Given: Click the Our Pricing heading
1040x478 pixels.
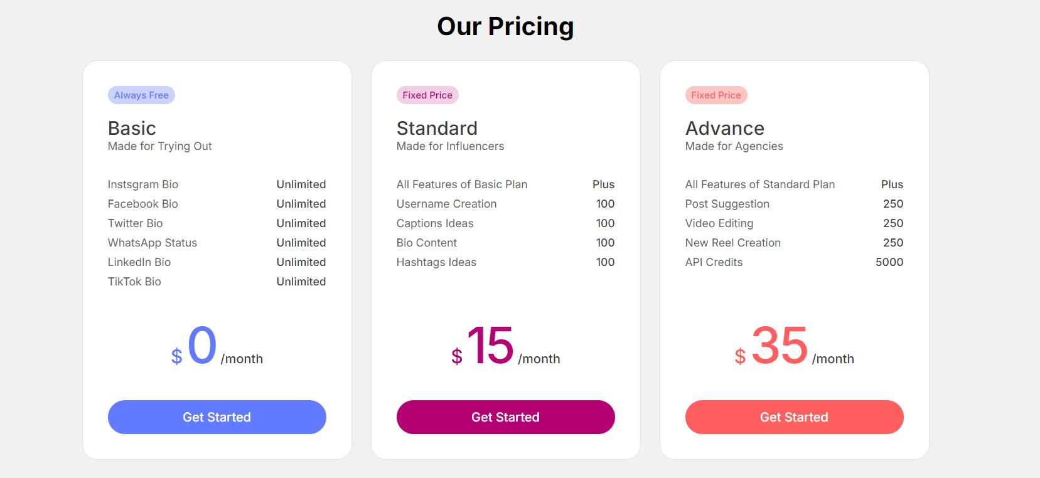Looking at the screenshot, I should pyautogui.click(x=505, y=26).
